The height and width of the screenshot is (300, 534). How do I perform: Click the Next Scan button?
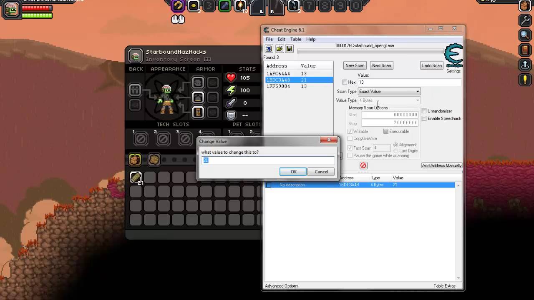(x=382, y=65)
